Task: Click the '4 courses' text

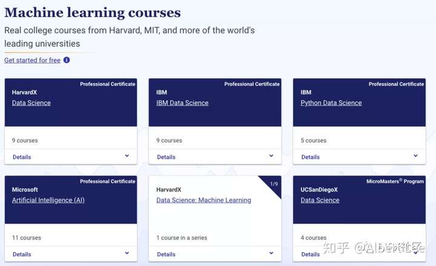Action: tap(314, 238)
